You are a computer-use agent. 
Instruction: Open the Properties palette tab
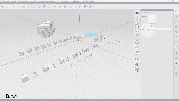point(176,12)
